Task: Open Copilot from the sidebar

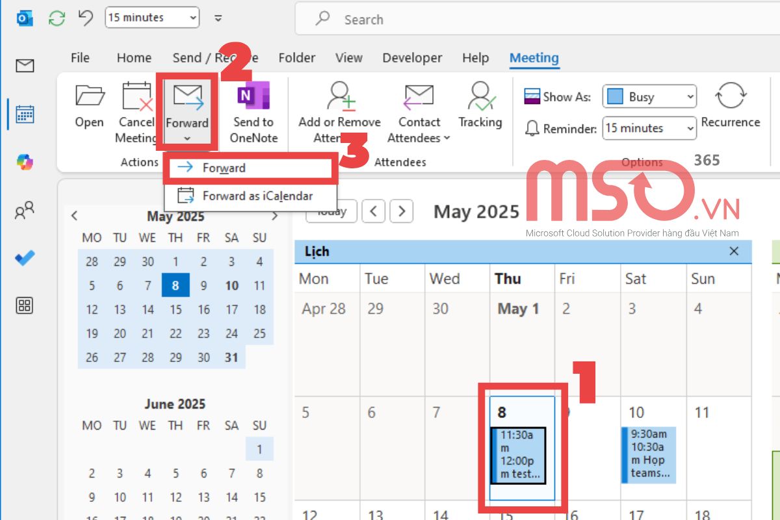Action: [x=25, y=162]
